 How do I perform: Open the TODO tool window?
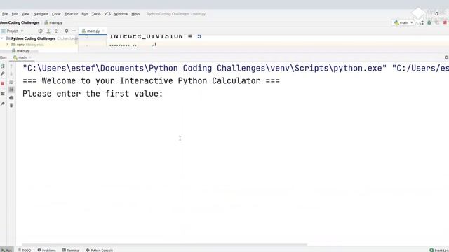[25, 250]
